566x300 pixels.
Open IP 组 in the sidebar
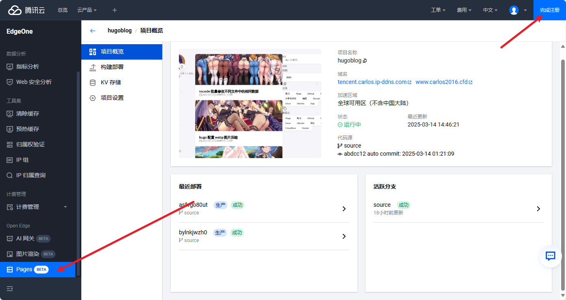[37, 160]
